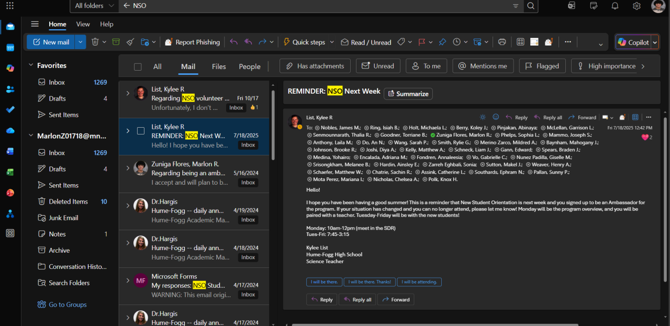Expand the Regarding NSO volunteer conversation
Image resolution: width=670 pixels, height=326 pixels.
[127, 93]
